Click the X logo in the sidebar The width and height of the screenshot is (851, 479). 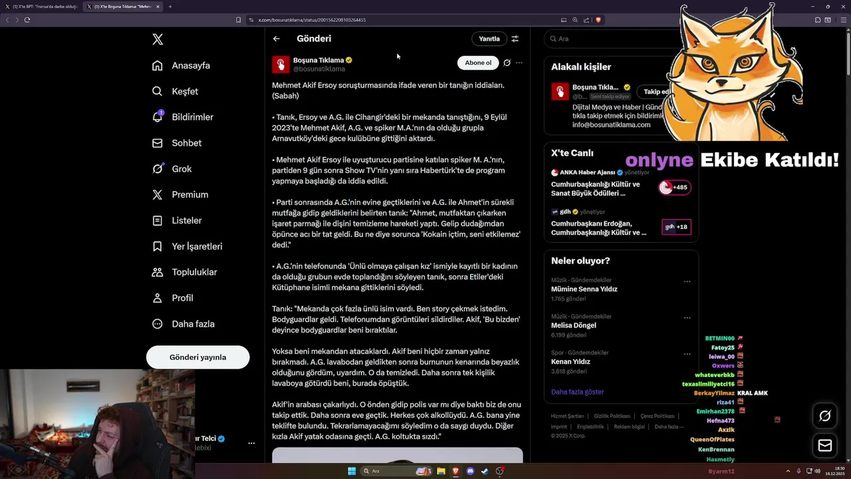158,39
